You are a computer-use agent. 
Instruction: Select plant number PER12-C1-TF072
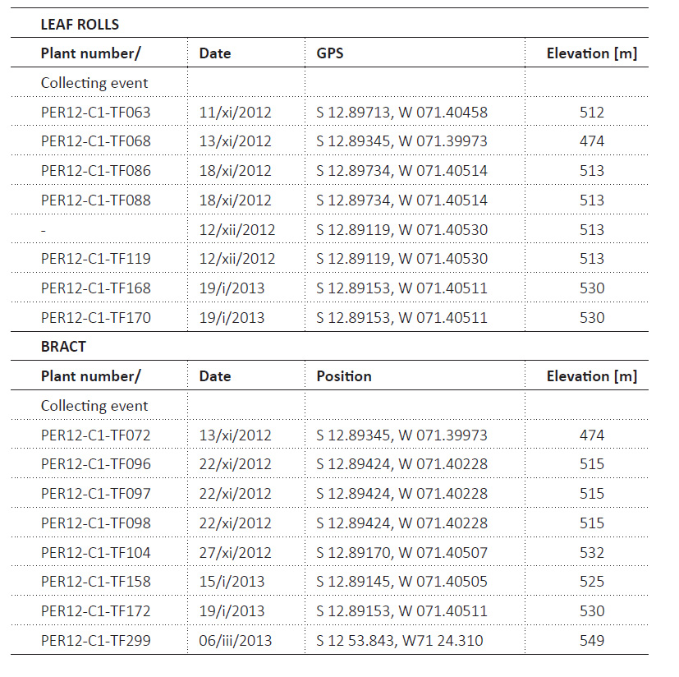pyautogui.click(x=96, y=435)
